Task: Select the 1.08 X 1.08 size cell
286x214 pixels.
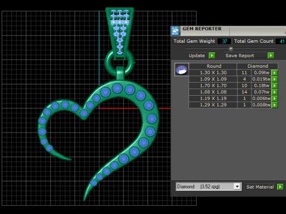Action: point(213,92)
